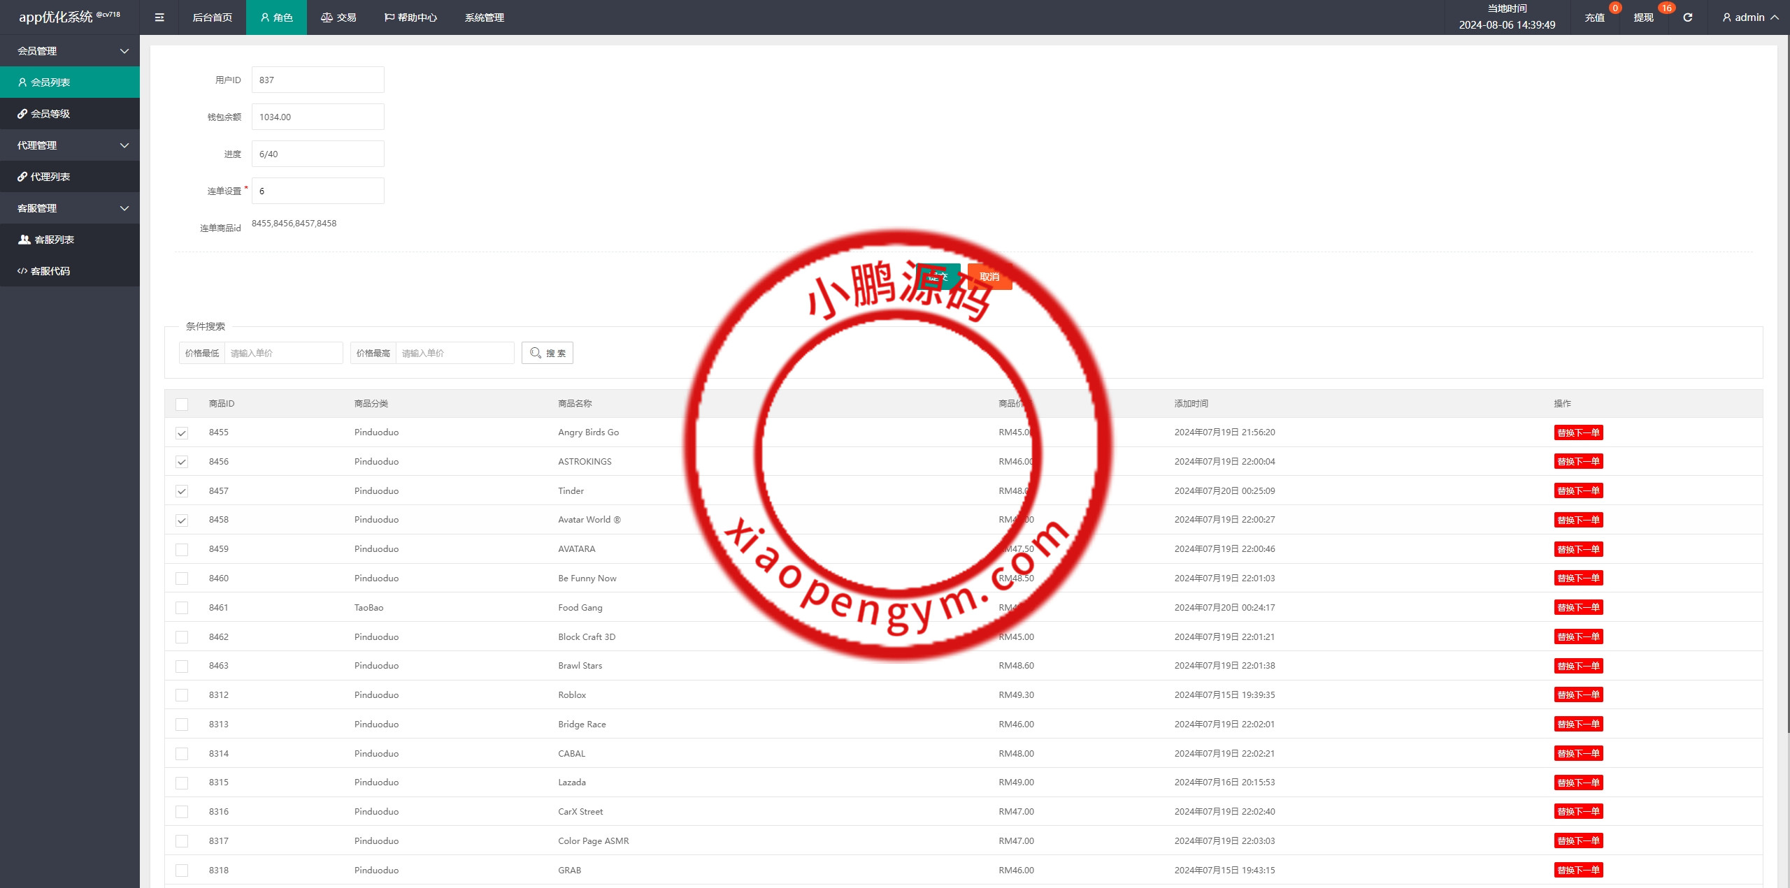Open the admin user dropdown

[x=1750, y=17]
